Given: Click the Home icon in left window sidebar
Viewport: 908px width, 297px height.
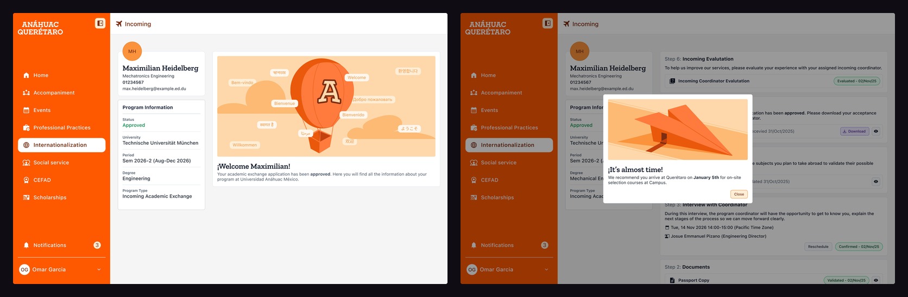Looking at the screenshot, I should 26,75.
